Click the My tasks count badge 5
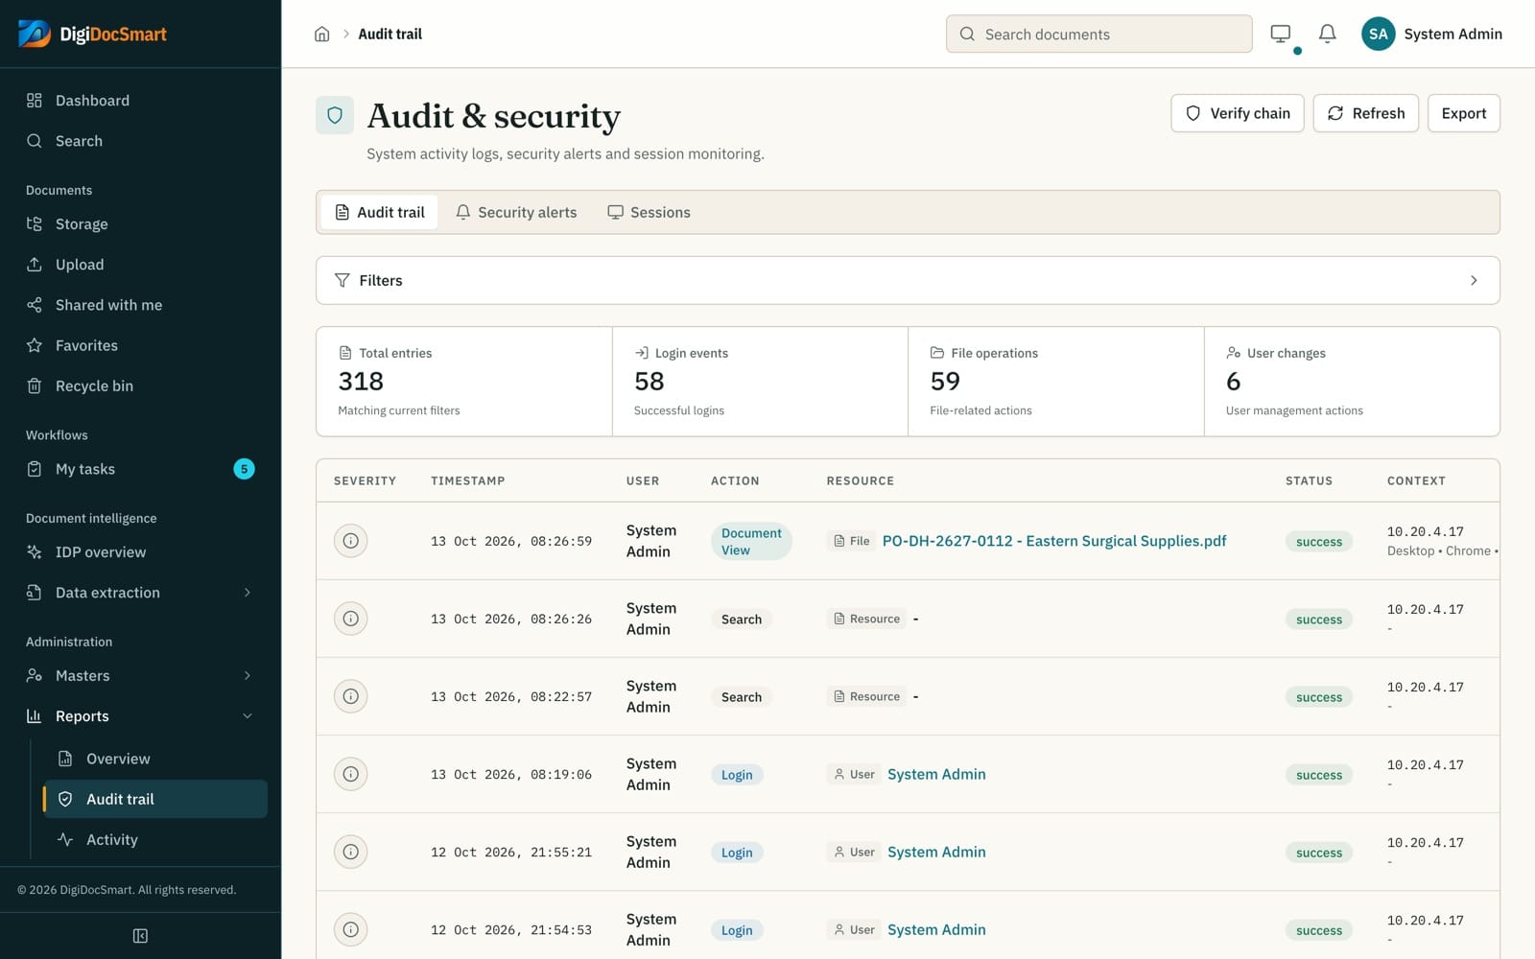 click(x=245, y=469)
